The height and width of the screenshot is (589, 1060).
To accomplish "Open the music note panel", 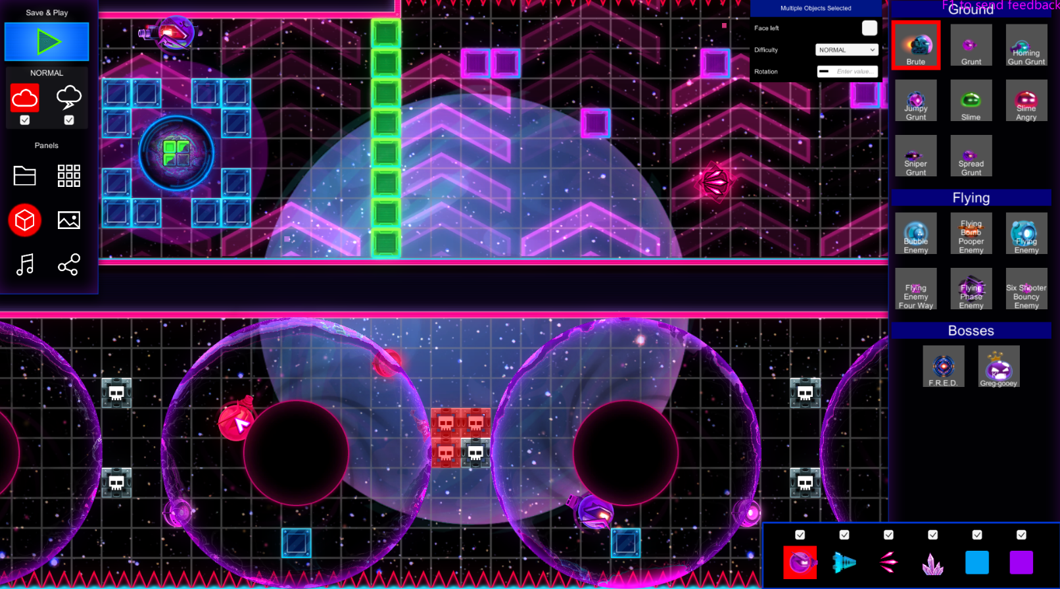I will (25, 265).
